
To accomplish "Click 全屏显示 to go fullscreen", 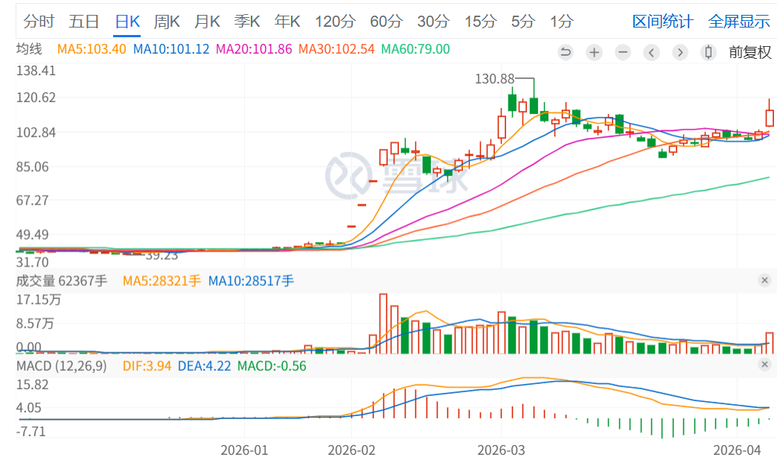I will pyautogui.click(x=739, y=22).
